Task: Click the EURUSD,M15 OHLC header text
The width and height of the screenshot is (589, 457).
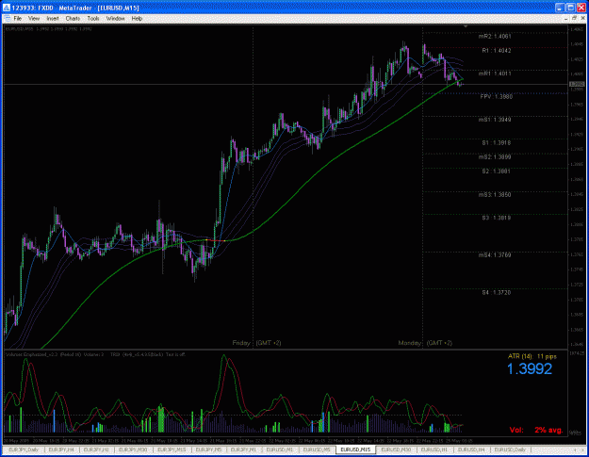Action: tap(49, 29)
